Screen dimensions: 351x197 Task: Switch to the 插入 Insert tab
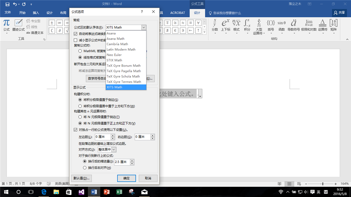point(36,13)
